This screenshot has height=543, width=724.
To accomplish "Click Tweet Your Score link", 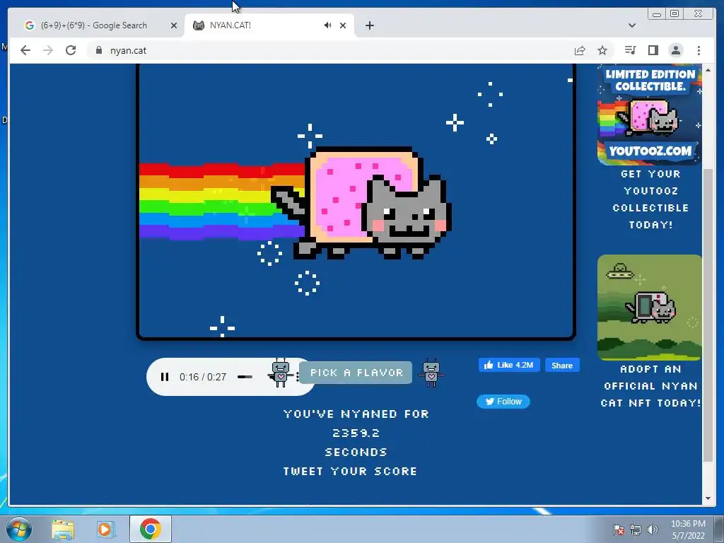I will (350, 471).
